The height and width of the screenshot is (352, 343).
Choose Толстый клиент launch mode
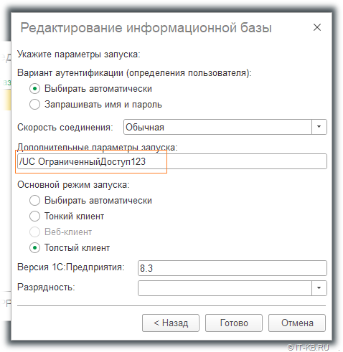coord(34,248)
